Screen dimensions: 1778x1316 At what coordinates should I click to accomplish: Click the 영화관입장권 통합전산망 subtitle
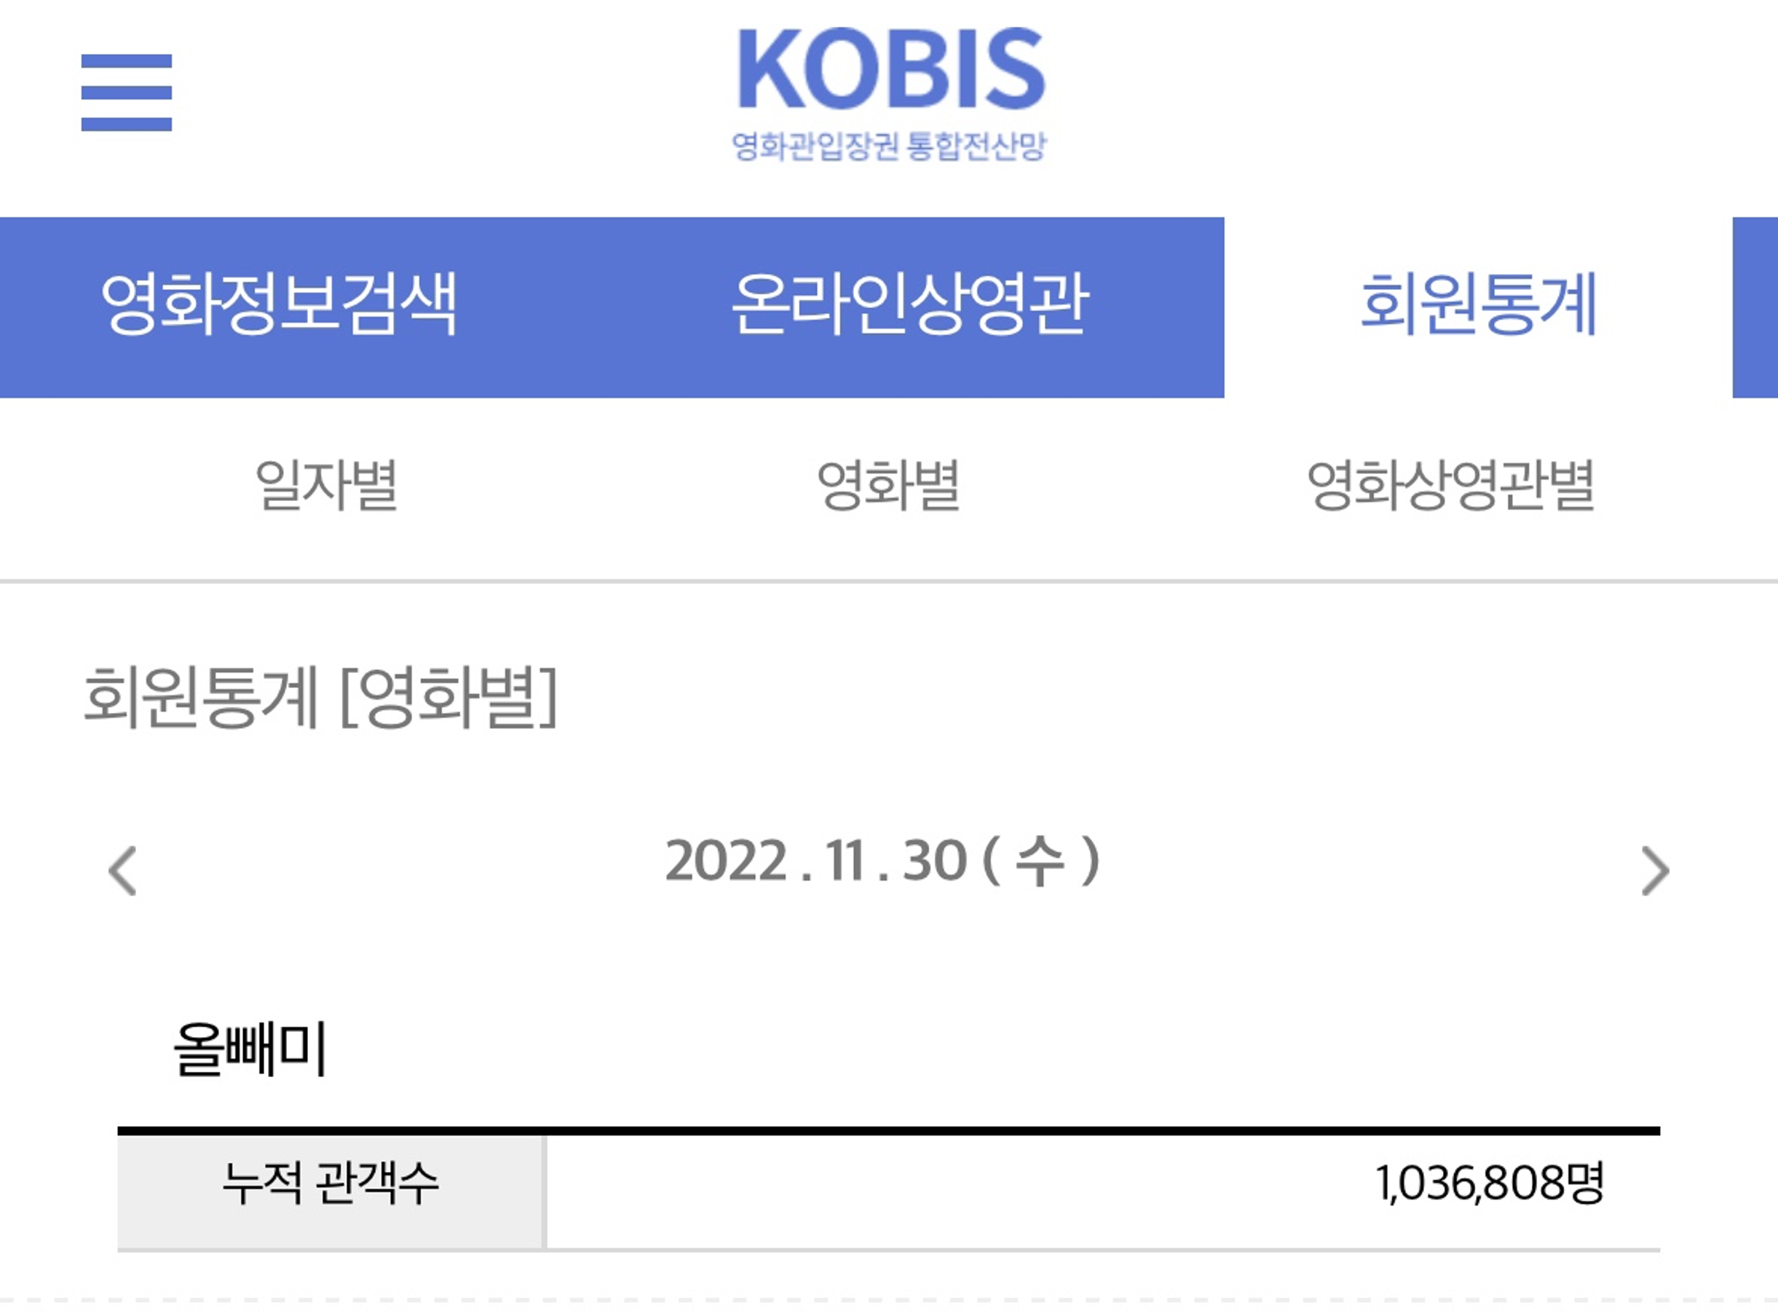pos(888,146)
